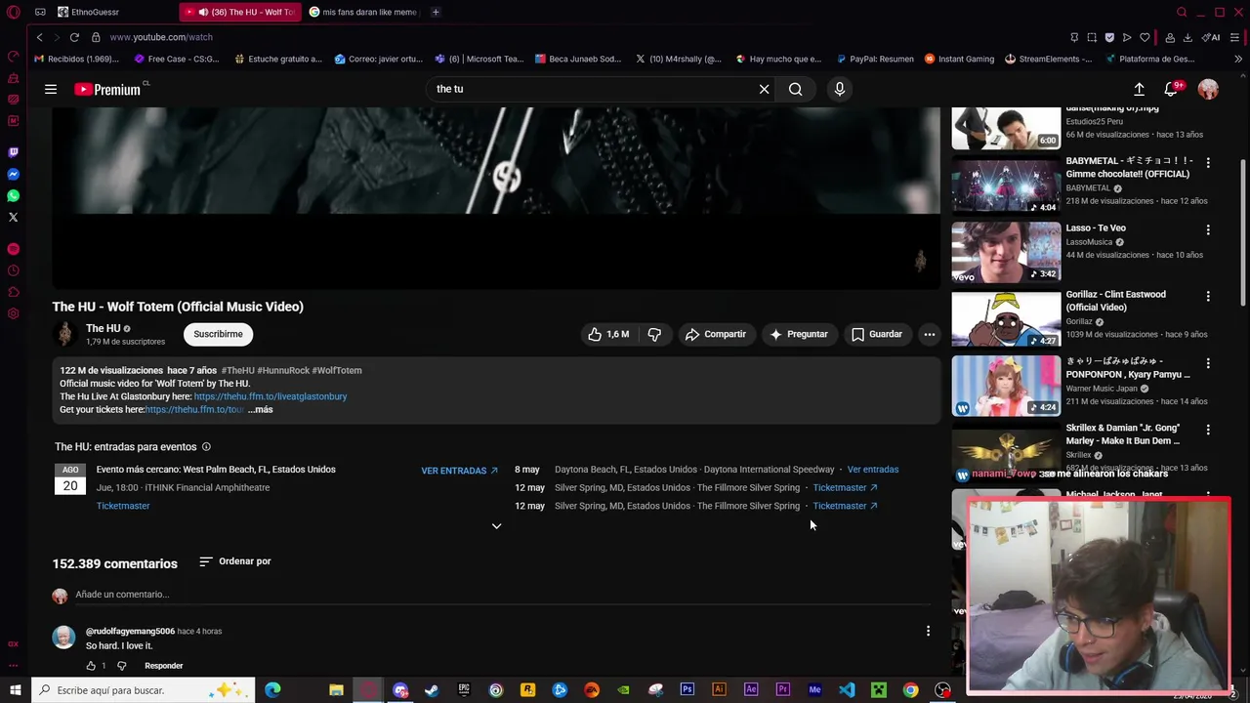Go to YouTube Premium home logo
This screenshot has height=703, width=1250.
[107, 89]
